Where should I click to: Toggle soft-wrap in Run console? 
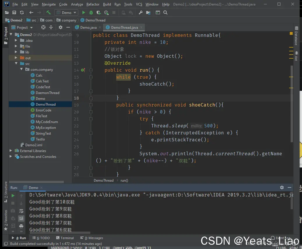(x=21, y=211)
